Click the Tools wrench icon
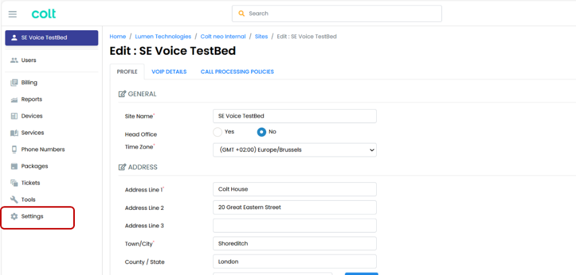This screenshot has height=275, width=576. 14,200
